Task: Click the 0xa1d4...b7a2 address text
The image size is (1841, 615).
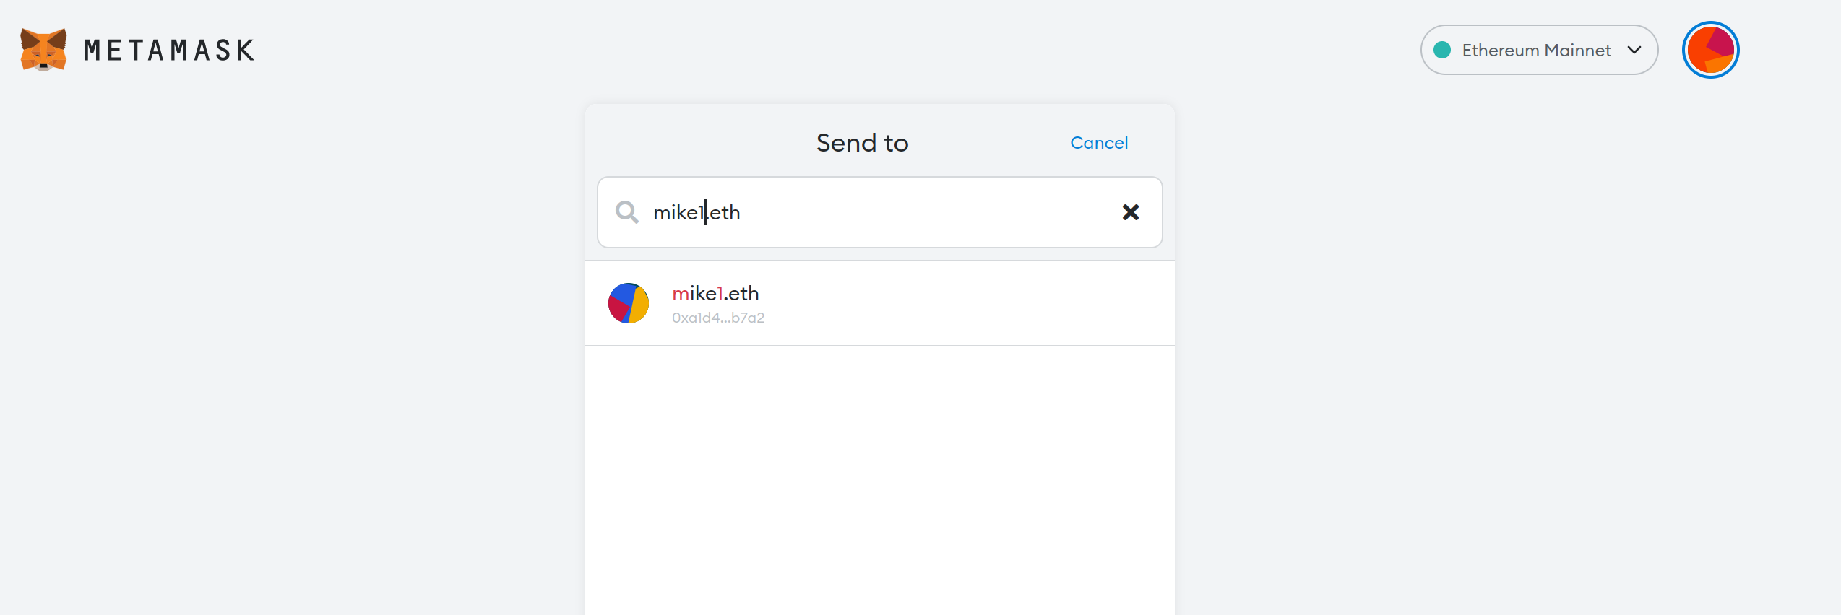Action: pos(717,318)
